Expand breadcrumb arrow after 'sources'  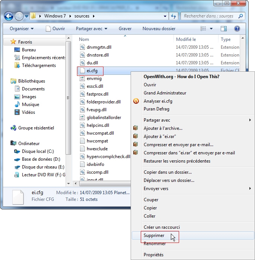(94, 16)
